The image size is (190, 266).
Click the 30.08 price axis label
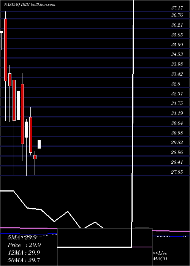[x=177, y=133]
